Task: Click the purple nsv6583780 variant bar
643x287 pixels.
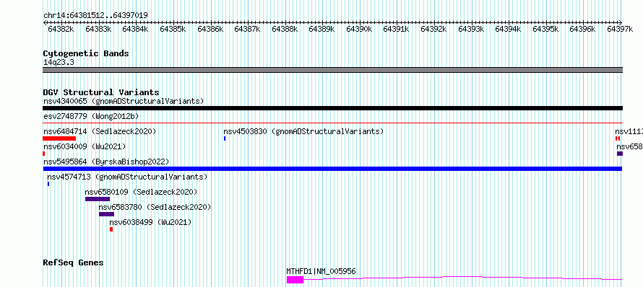Action: click(x=107, y=214)
